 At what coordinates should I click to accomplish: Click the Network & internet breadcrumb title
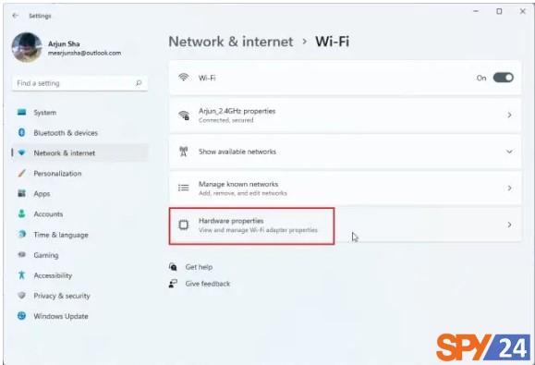click(x=231, y=42)
